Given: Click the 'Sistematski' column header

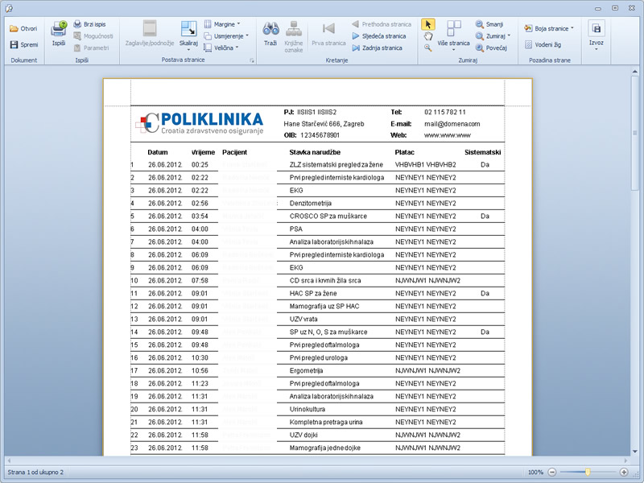Looking at the screenshot, I should click(x=482, y=152).
